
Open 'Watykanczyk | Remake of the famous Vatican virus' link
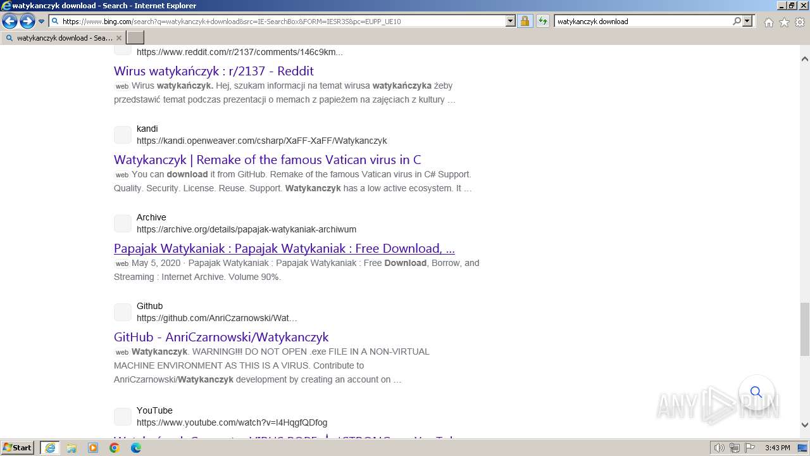(x=268, y=160)
